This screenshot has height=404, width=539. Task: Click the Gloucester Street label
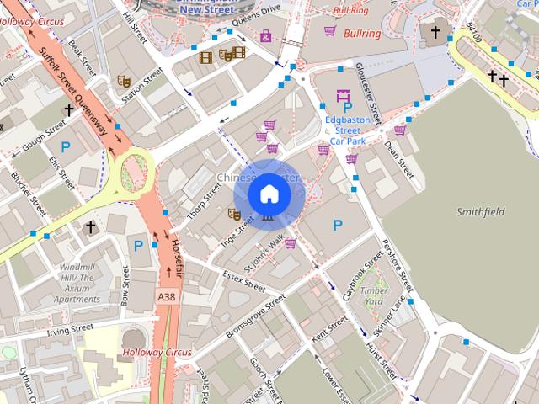click(x=368, y=93)
